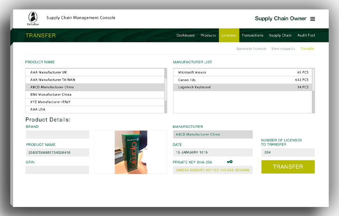Switch to the Products tab
The width and height of the screenshot is (339, 216).
[208, 35]
